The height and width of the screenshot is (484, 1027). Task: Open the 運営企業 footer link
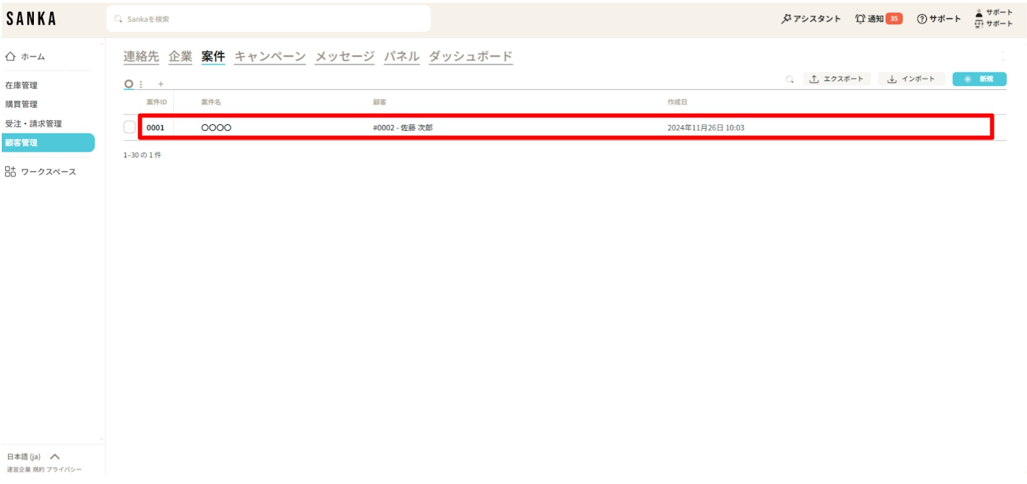tap(18, 470)
